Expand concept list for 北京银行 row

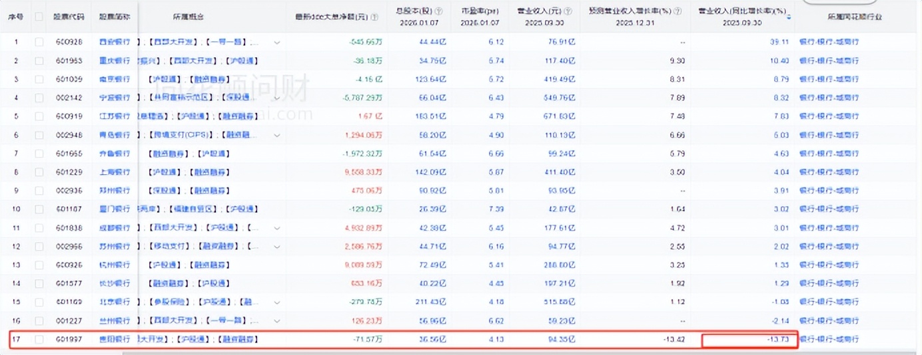[276, 302]
